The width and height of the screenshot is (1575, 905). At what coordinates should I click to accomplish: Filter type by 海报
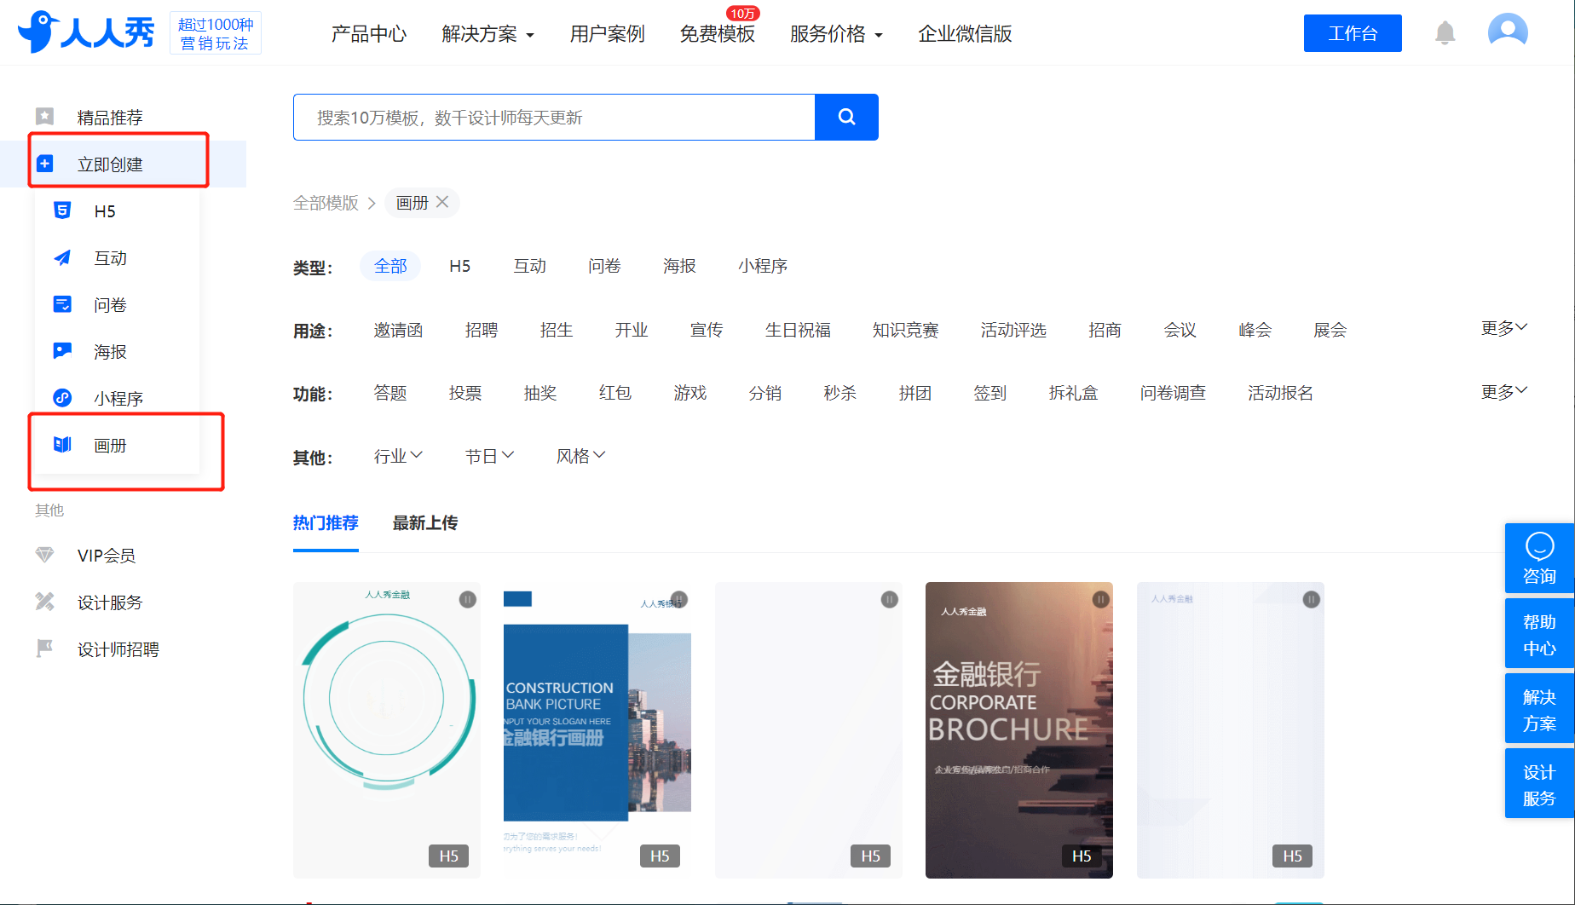tap(679, 266)
